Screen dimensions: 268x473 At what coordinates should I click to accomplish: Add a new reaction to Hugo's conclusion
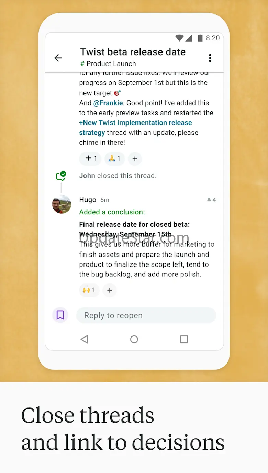(110, 290)
